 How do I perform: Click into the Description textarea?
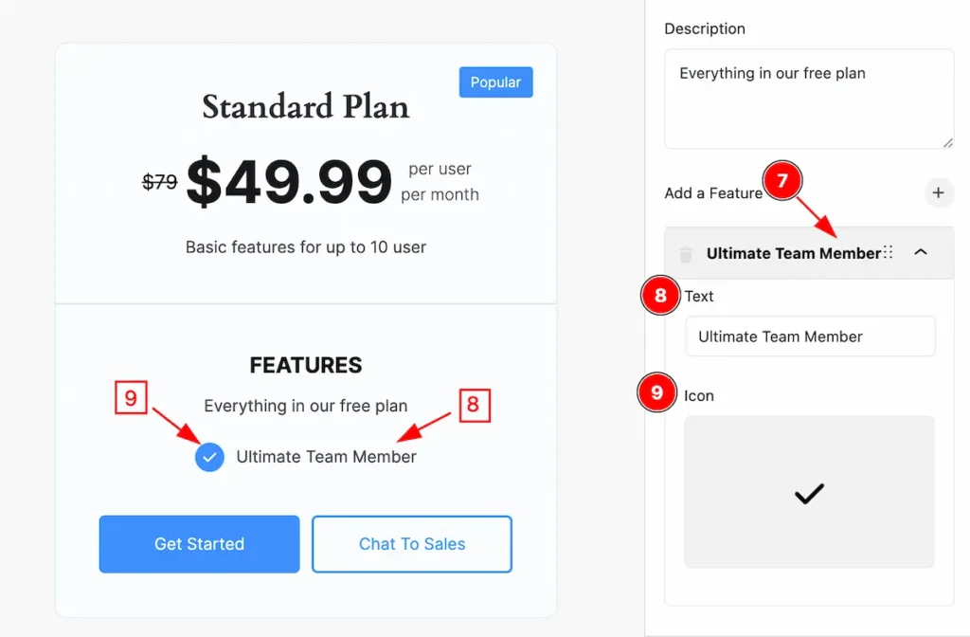pyautogui.click(x=809, y=99)
